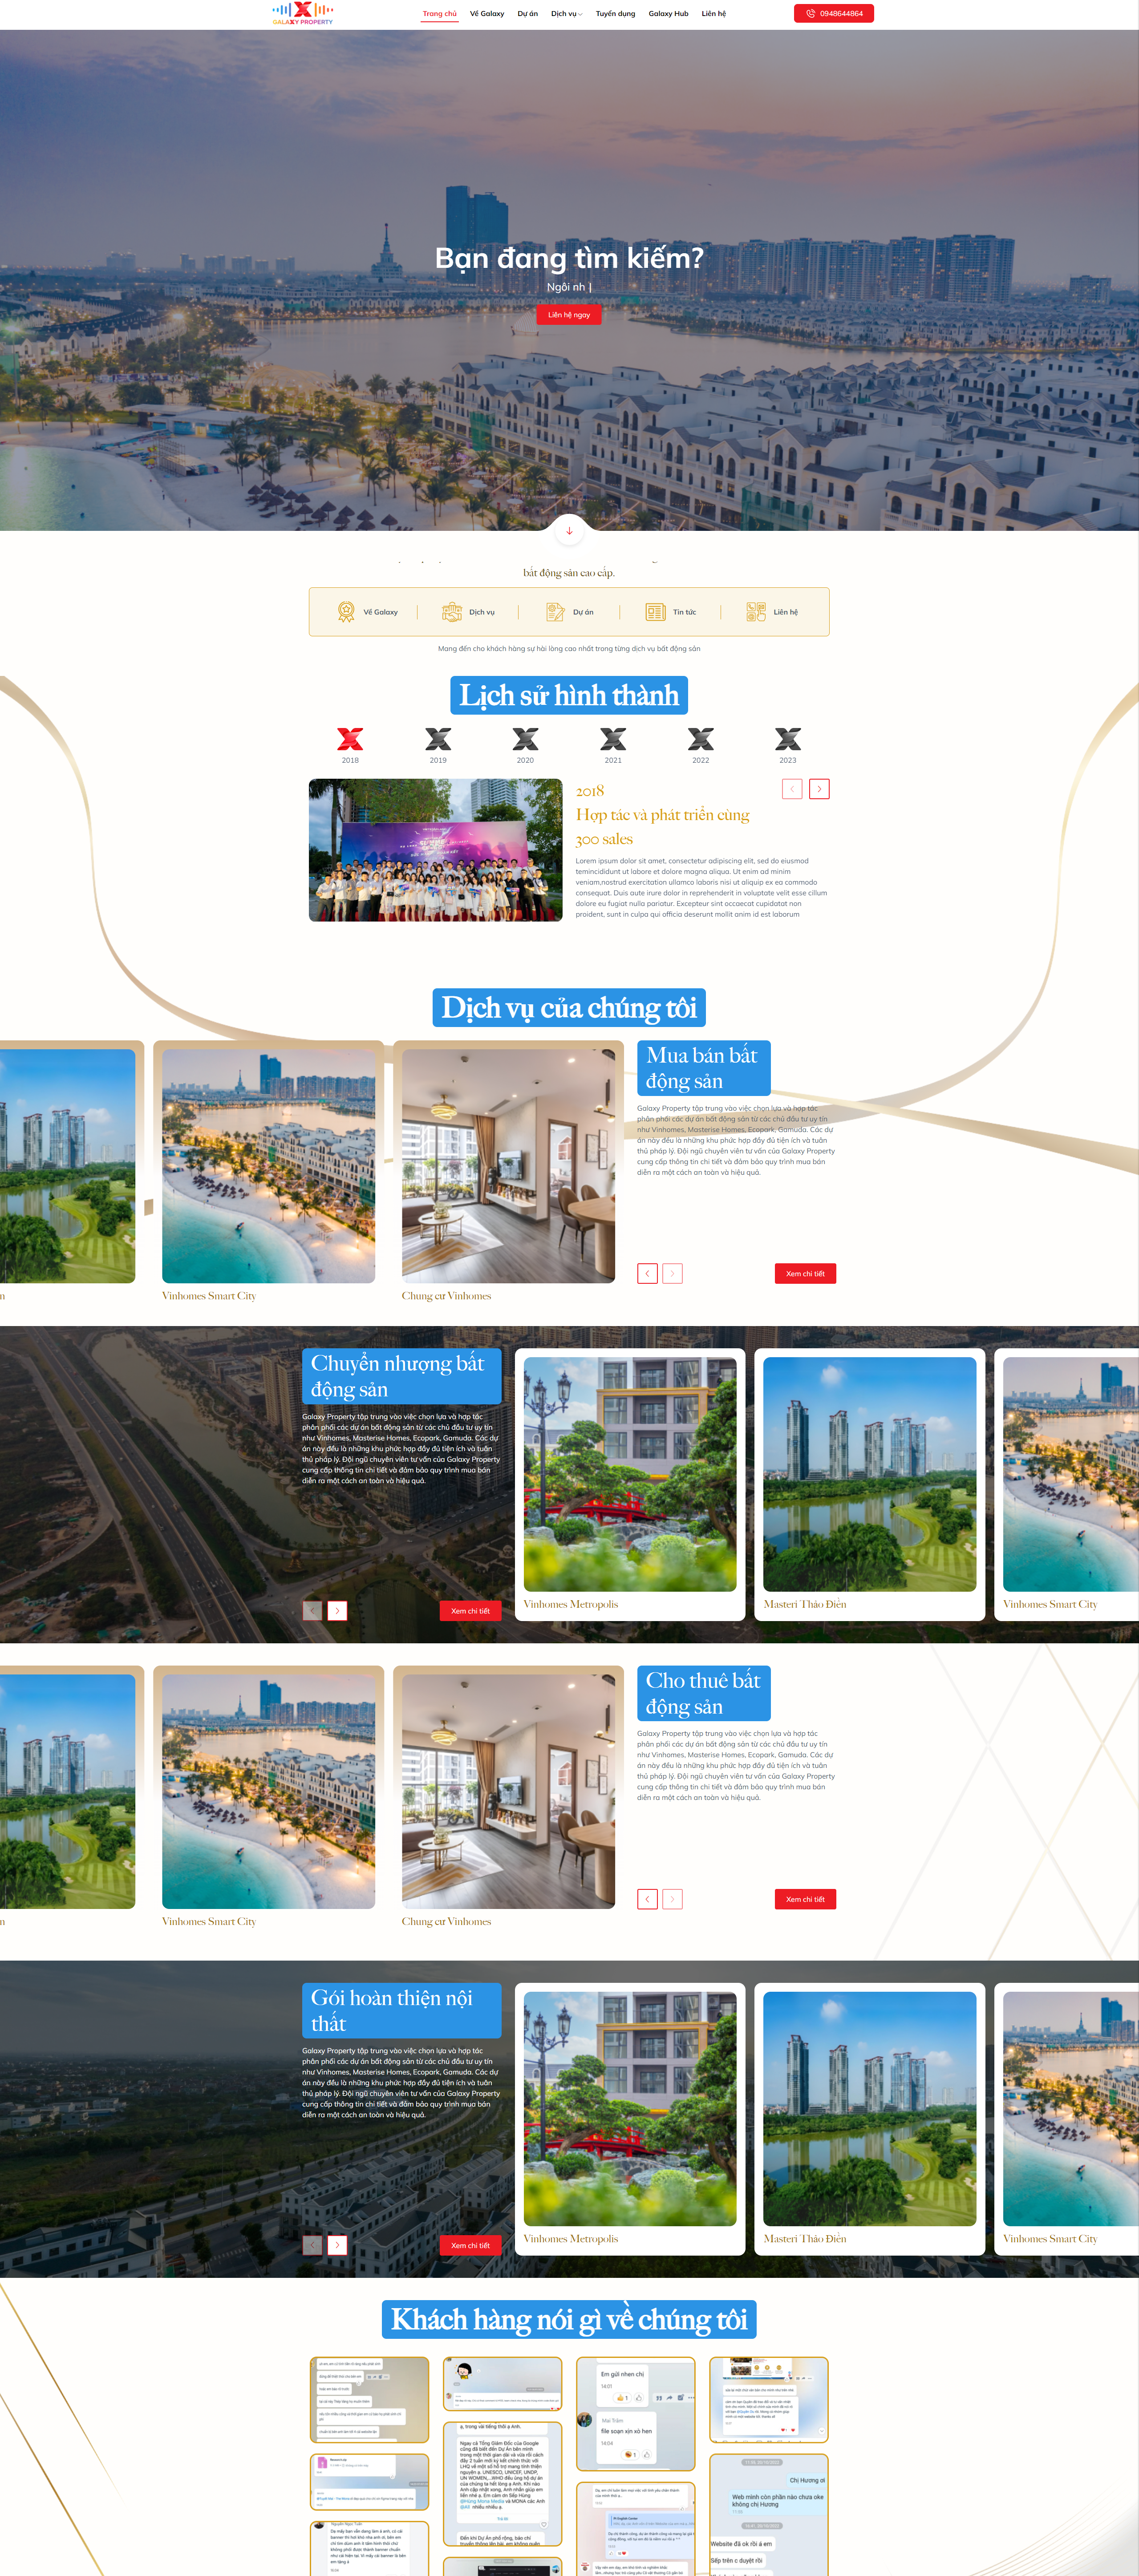
Task: Open the Tuyển dụng menu item
Action: (615, 14)
